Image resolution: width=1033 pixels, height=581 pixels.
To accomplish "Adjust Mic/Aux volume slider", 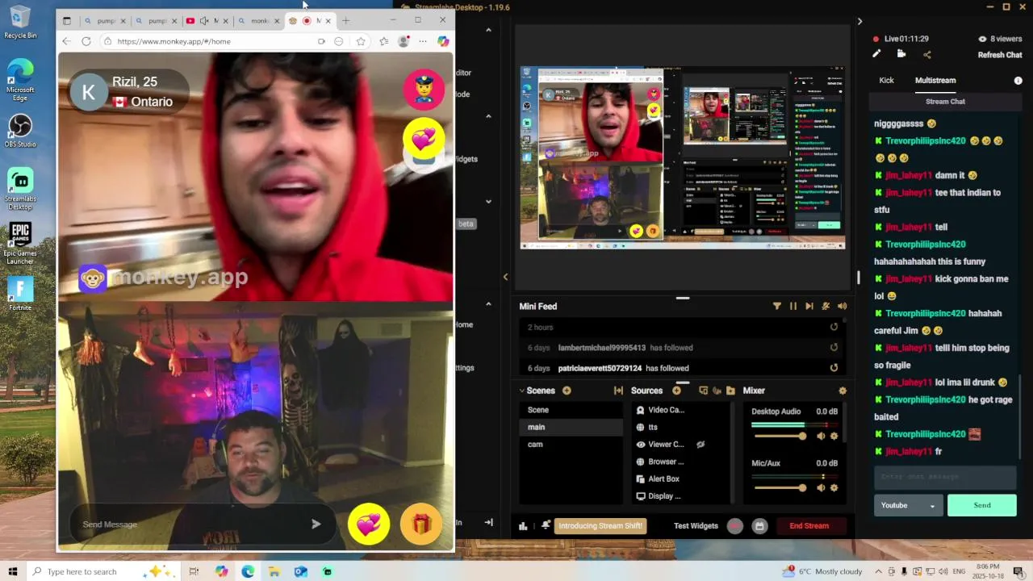I will 780,487.
